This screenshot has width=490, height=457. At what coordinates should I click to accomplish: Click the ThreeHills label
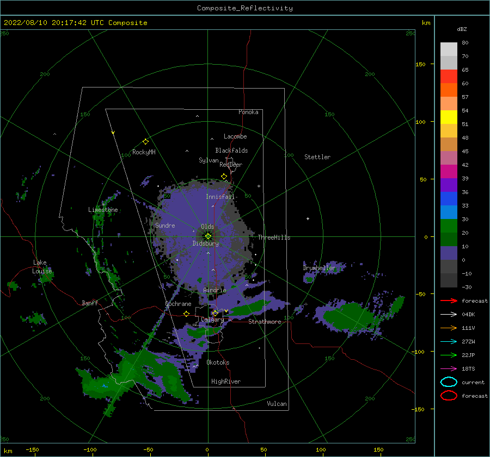pos(274,237)
